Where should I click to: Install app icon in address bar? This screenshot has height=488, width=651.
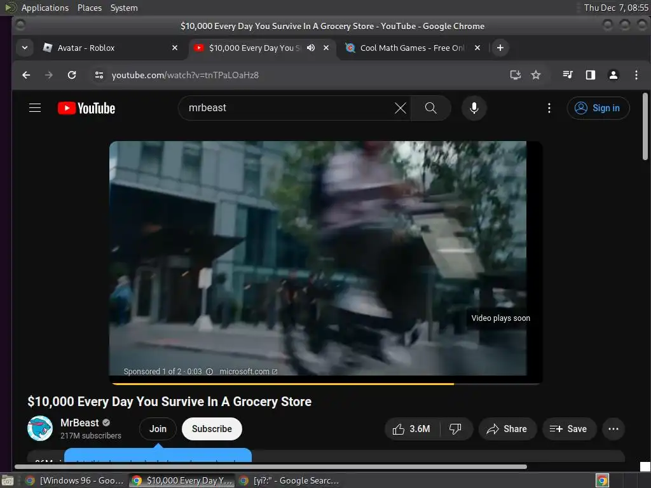click(515, 75)
